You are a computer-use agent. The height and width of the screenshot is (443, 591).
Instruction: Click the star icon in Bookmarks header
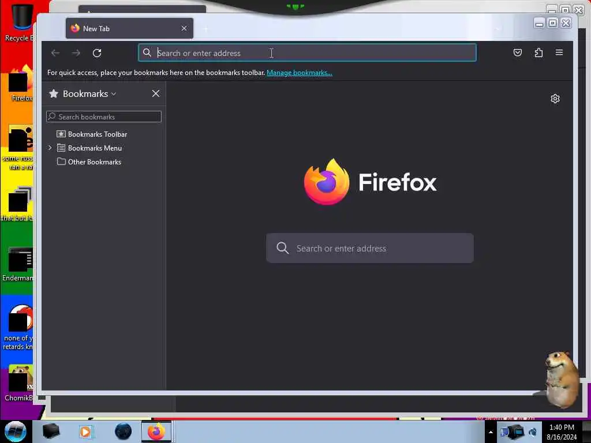point(54,94)
